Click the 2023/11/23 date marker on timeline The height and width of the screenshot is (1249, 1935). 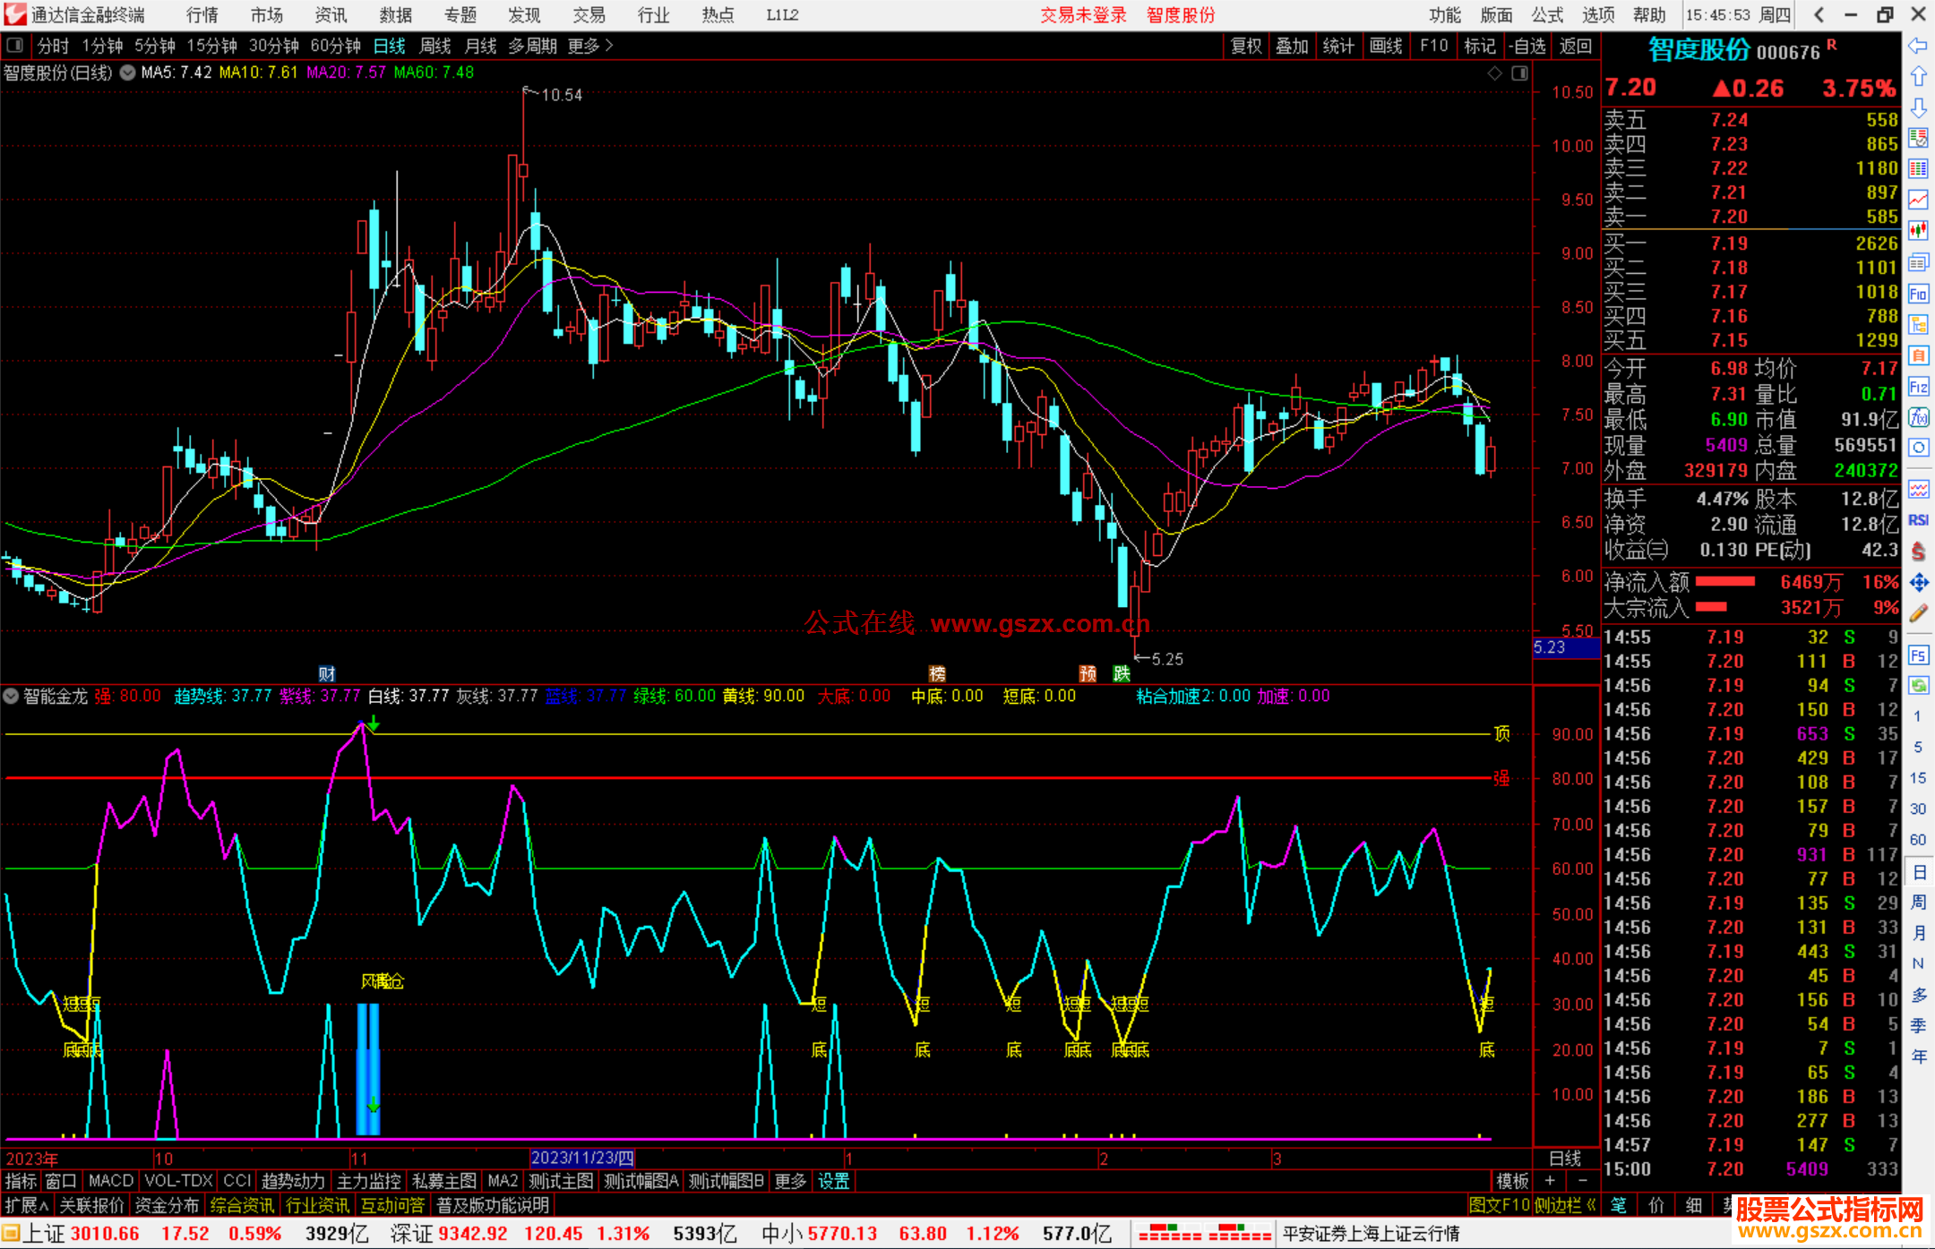click(x=582, y=1158)
